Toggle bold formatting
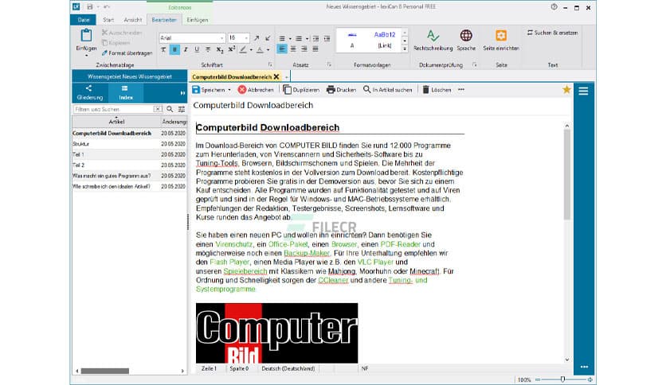The image size is (666, 385). point(174,49)
